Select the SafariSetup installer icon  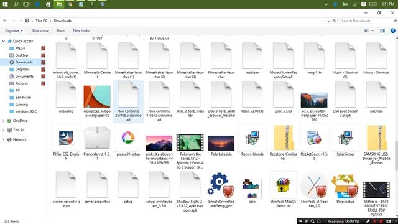345,138
